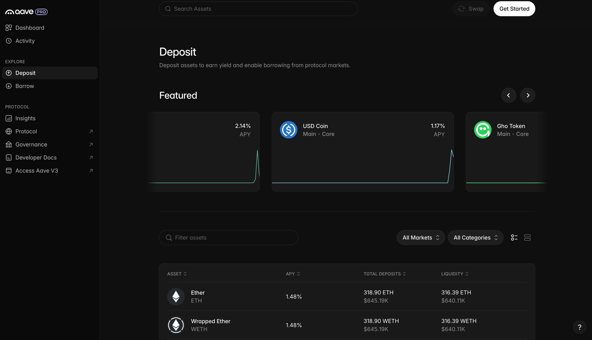Open the All Categories dropdown
Image resolution: width=592 pixels, height=340 pixels.
tap(475, 238)
